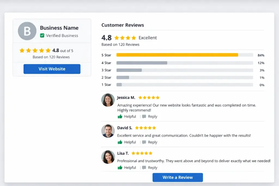Image resolution: width=279 pixels, height=186 pixels.
Task: Open Jessica M.'s profile photo
Action: pyautogui.click(x=108, y=100)
